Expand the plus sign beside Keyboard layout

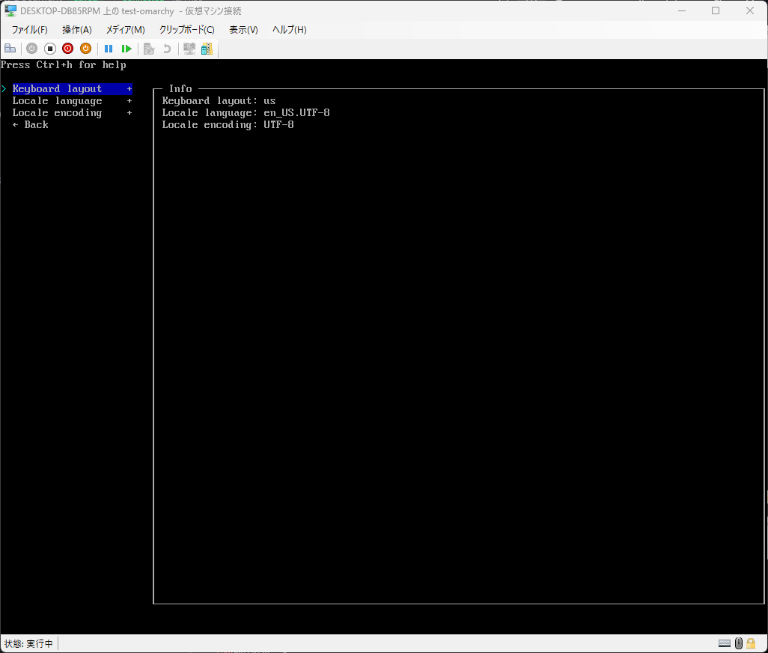[x=129, y=88]
